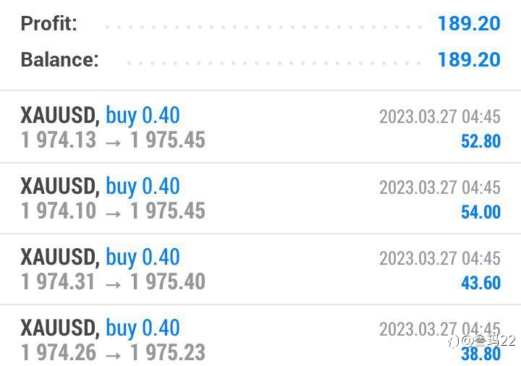Tap the Profit total value 189.20
This screenshot has width=521, height=366.
click(469, 24)
